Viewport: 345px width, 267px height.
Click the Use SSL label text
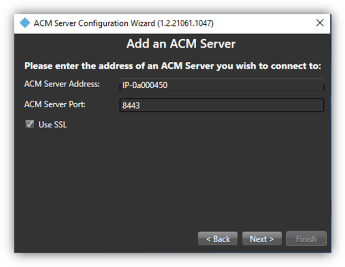[x=53, y=125]
